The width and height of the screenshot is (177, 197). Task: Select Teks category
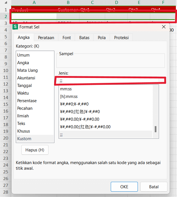[x=35, y=124]
